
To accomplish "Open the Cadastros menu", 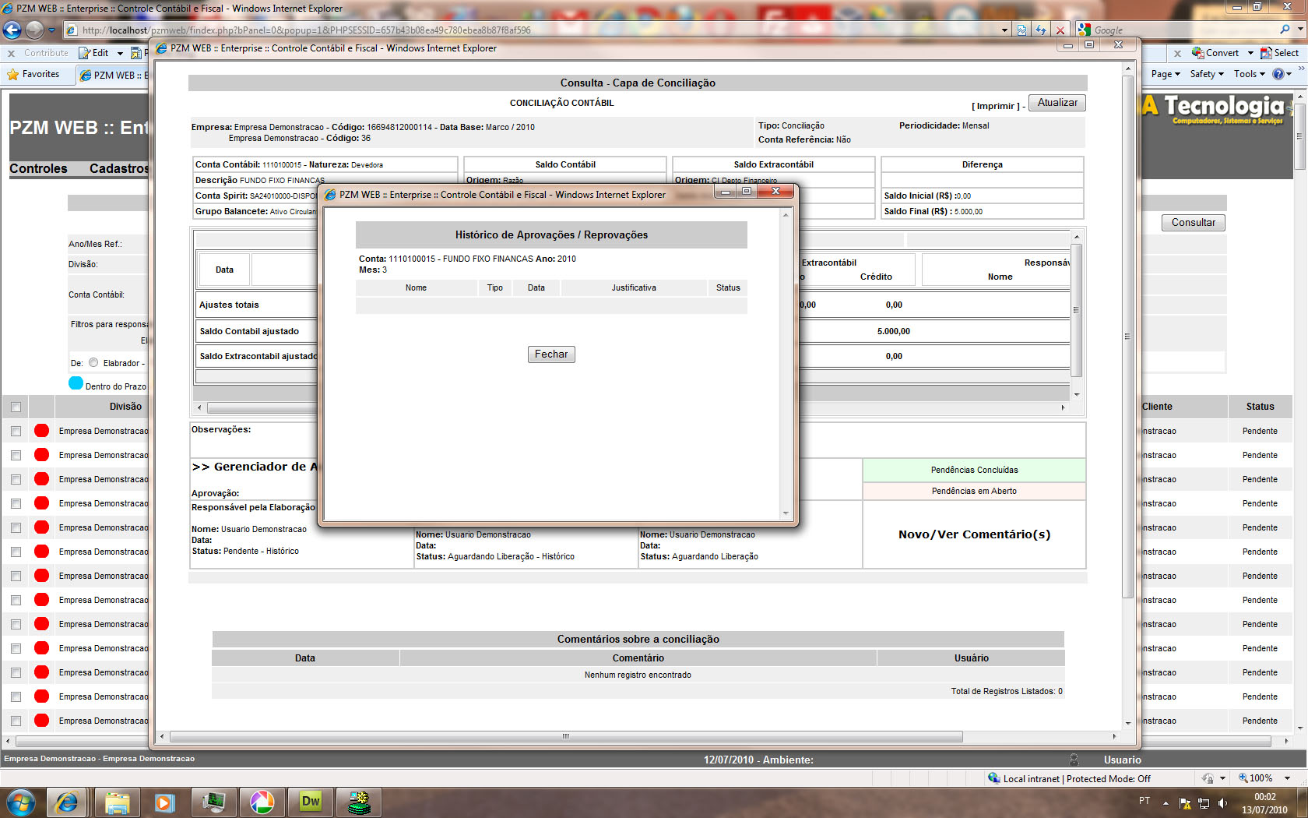I will pos(118,168).
